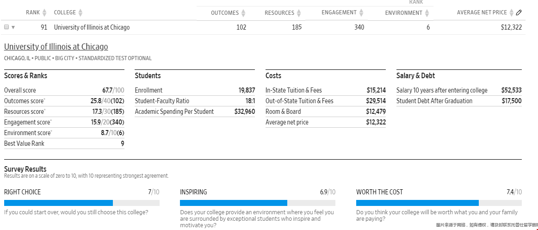The image size is (538, 230).
Task: Click the RIGHT CHOICE 7/10 score
Action: point(154,192)
